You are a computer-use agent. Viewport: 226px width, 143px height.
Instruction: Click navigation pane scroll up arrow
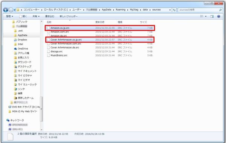click(x=41, y=22)
